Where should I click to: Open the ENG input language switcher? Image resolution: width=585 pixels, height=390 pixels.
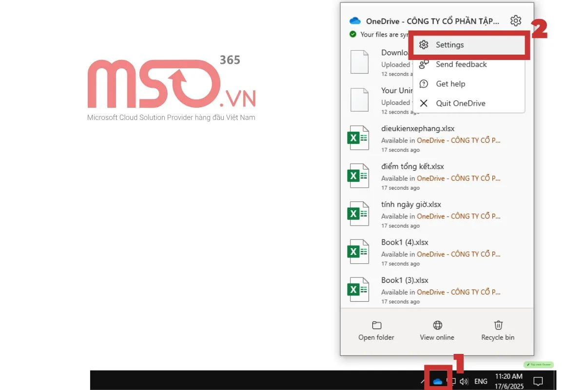click(481, 381)
